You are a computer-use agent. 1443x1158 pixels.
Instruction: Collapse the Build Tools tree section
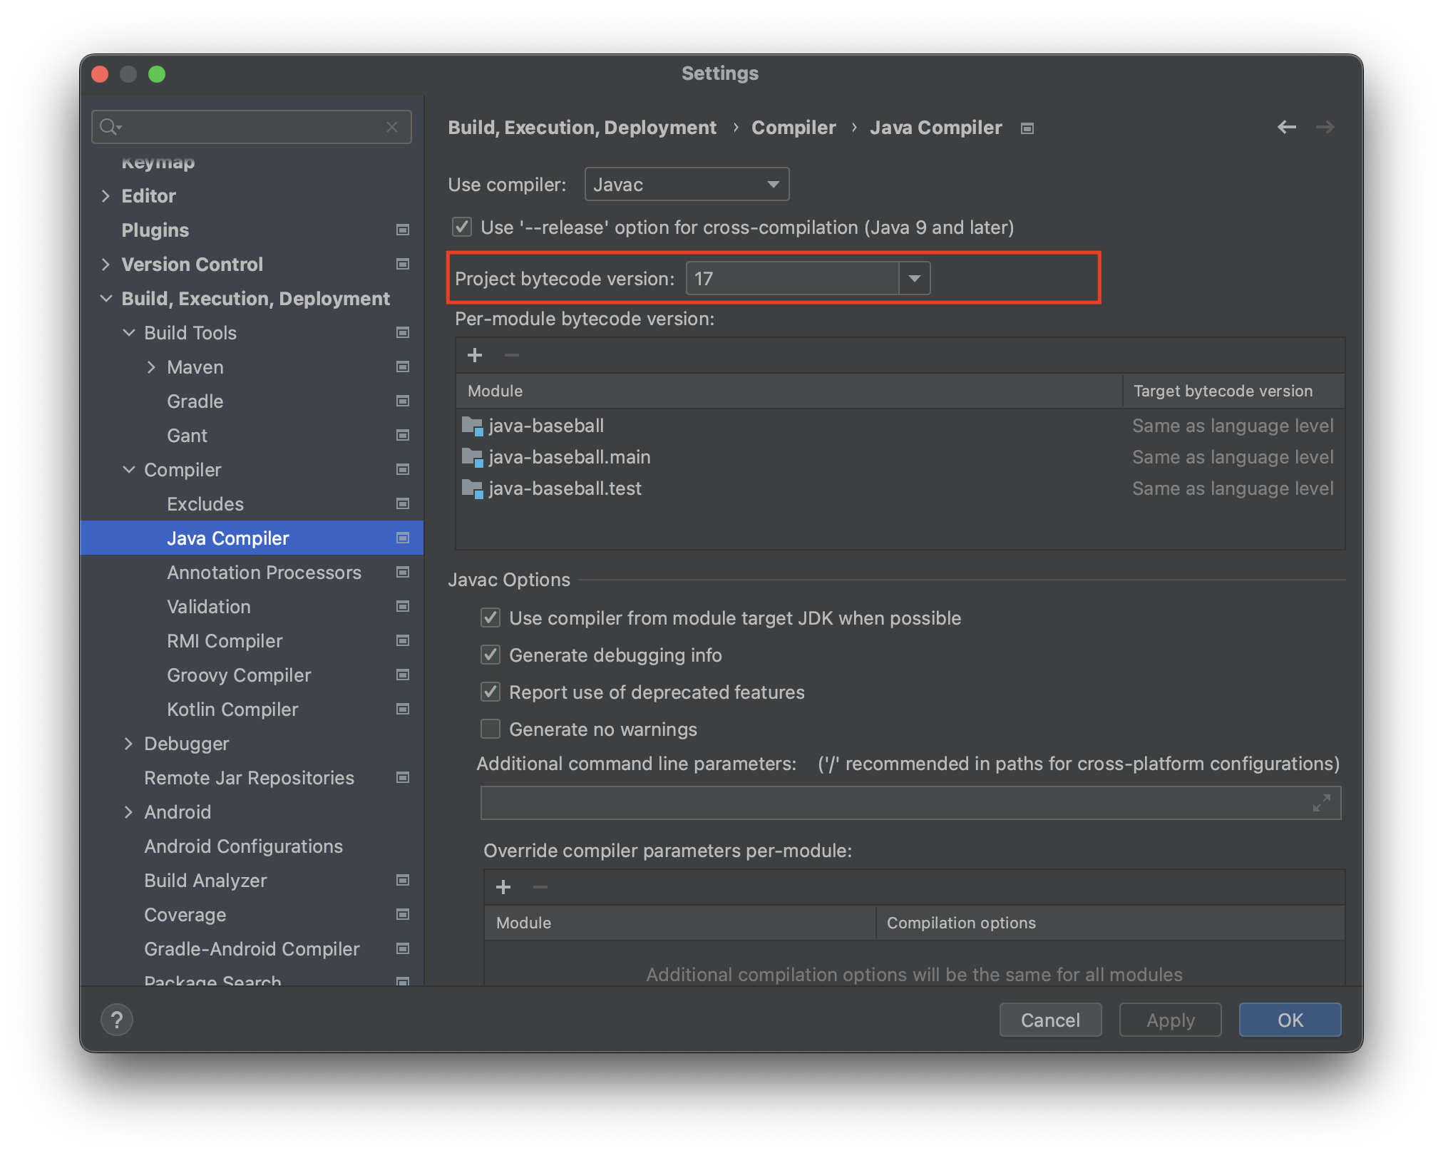point(129,333)
